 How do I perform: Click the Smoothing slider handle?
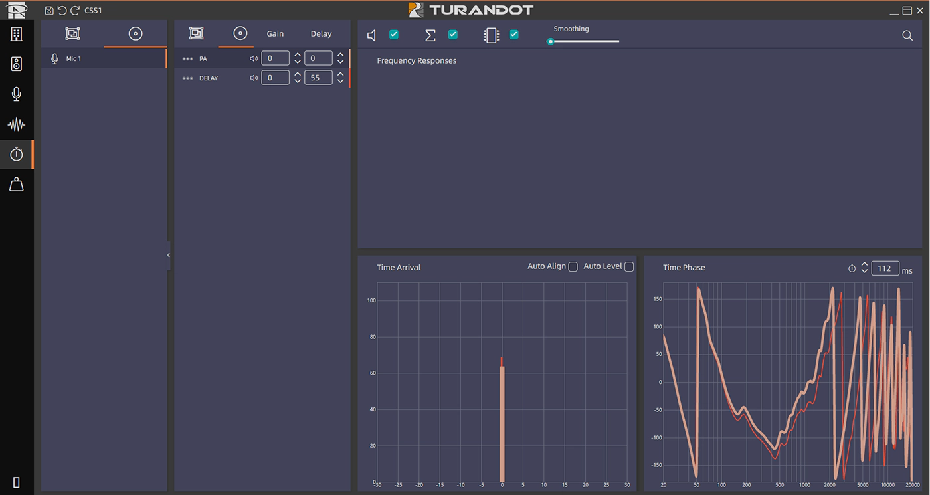pos(550,41)
